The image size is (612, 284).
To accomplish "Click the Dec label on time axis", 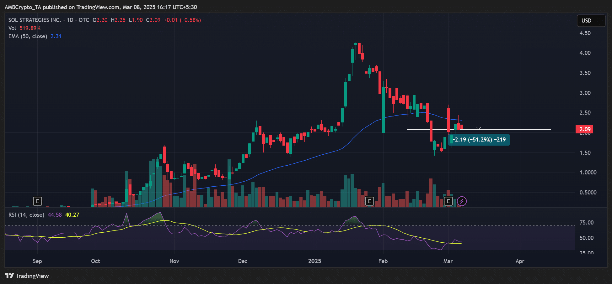I will (243, 261).
